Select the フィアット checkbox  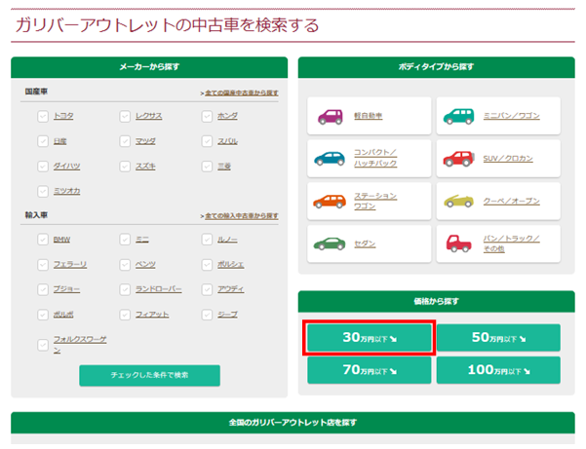pyautogui.click(x=125, y=315)
